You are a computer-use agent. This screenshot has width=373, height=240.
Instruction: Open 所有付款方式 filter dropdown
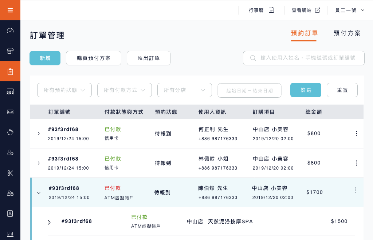(x=125, y=90)
